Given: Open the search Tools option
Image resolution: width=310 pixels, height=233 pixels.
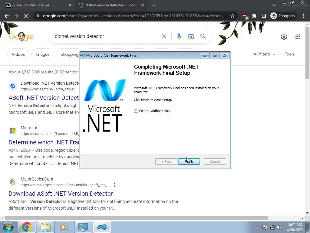Looking at the screenshot, I should click(x=289, y=54).
